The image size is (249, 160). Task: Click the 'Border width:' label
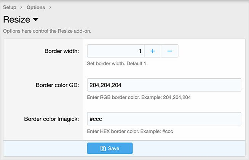tap(62, 51)
